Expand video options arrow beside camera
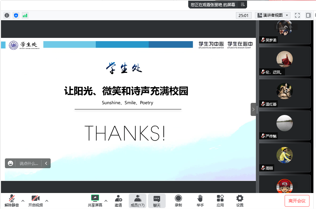 [x=47, y=201]
